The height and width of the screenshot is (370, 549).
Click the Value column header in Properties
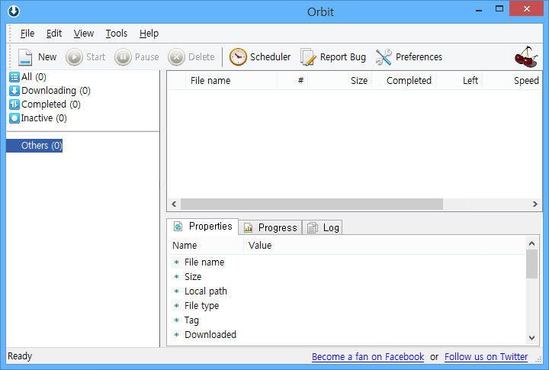pos(384,246)
